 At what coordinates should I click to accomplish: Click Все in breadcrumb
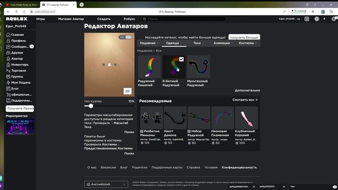pos(158,51)
